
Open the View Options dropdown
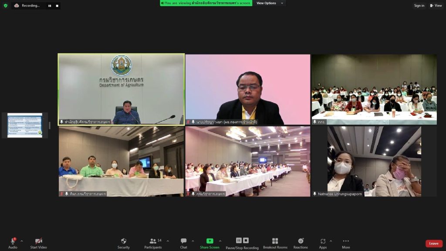tap(269, 3)
